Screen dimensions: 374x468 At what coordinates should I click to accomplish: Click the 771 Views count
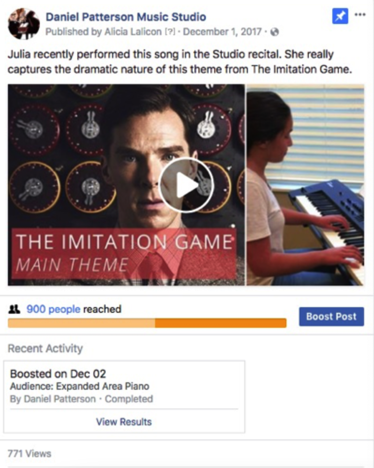click(30, 453)
